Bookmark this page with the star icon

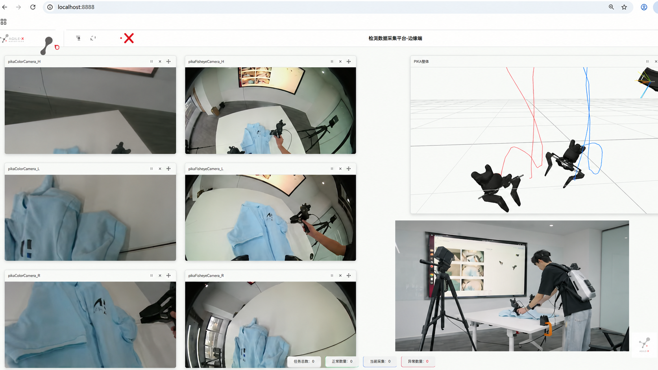(x=624, y=7)
